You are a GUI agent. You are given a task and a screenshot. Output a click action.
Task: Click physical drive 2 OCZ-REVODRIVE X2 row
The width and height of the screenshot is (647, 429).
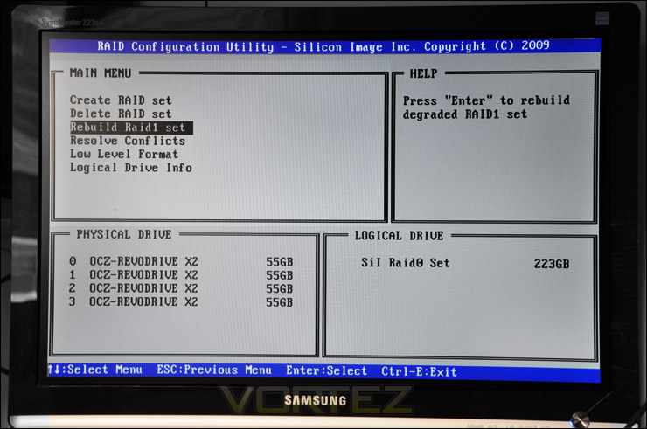181,288
